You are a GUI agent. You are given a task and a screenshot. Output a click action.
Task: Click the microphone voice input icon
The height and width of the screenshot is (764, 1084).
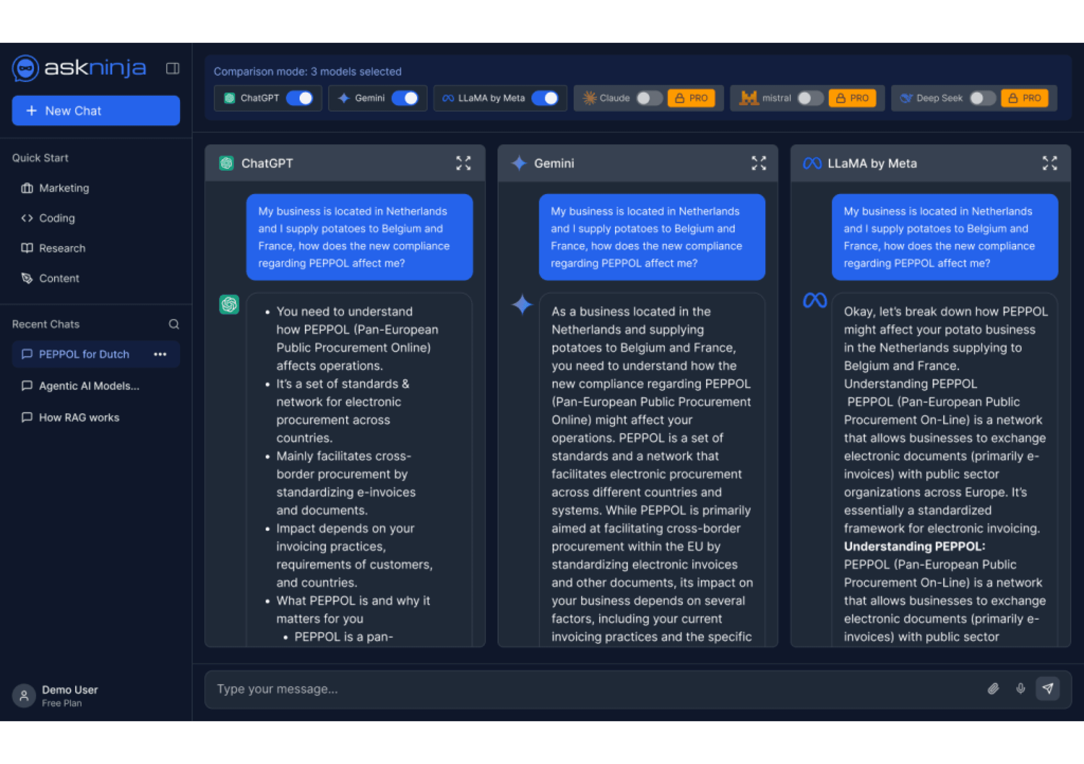point(1021,689)
